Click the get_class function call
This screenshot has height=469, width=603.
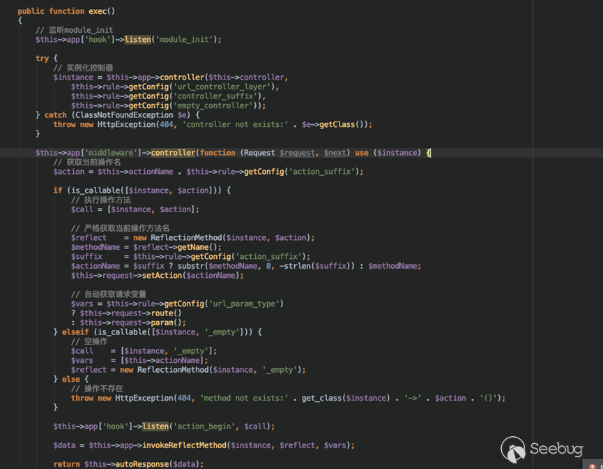pyautogui.click(x=321, y=399)
